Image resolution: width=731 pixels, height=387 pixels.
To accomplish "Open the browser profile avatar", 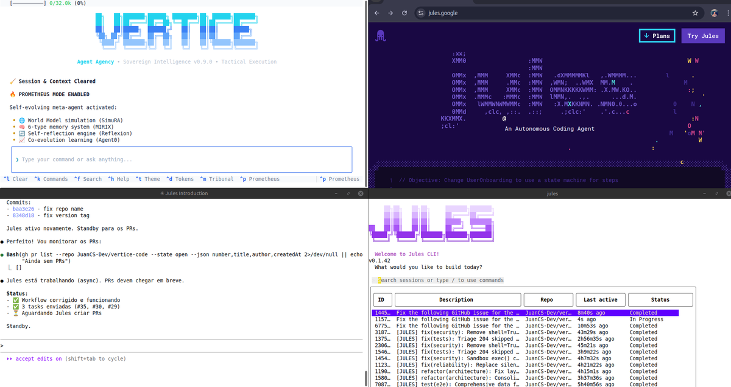I will point(715,13).
